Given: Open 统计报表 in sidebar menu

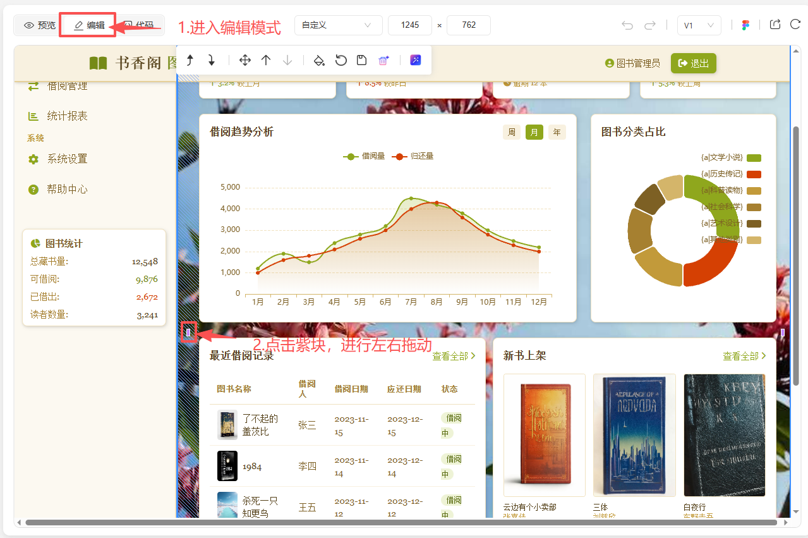Looking at the screenshot, I should coord(67,116).
